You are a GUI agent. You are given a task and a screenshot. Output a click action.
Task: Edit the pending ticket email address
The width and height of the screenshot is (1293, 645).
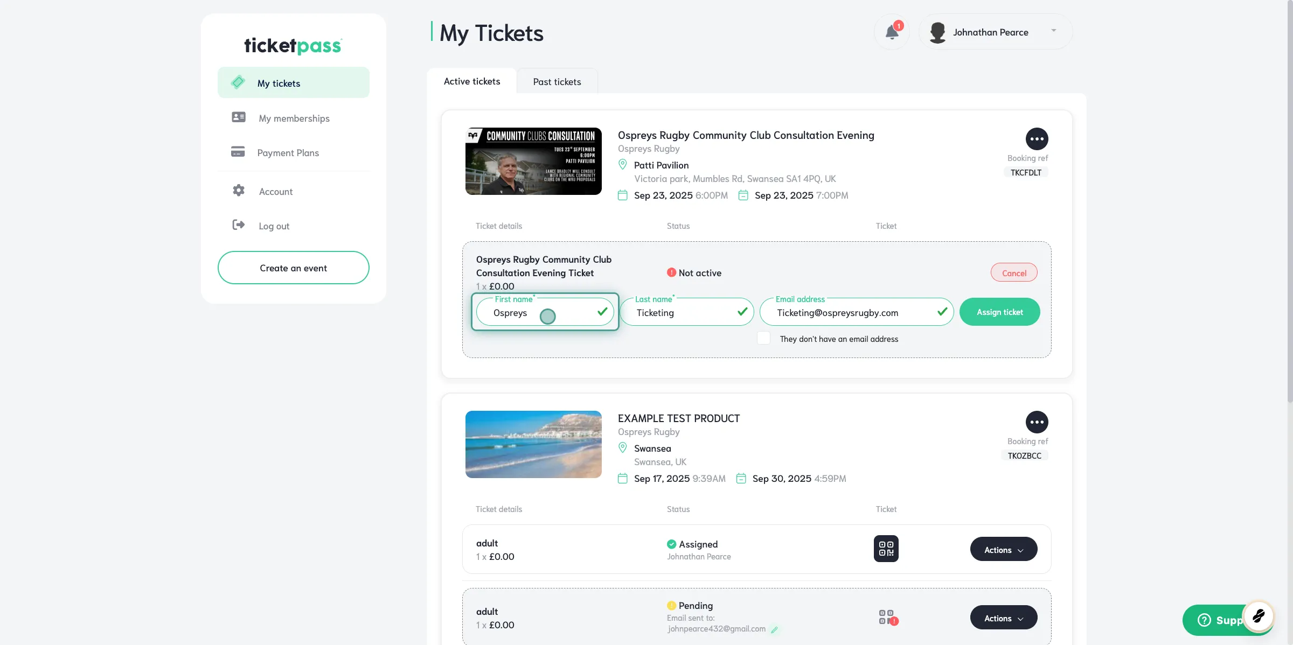click(x=774, y=629)
